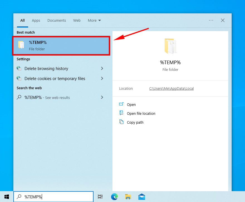Open the C:\Users\Me\AppData\Local location link

coord(171,88)
